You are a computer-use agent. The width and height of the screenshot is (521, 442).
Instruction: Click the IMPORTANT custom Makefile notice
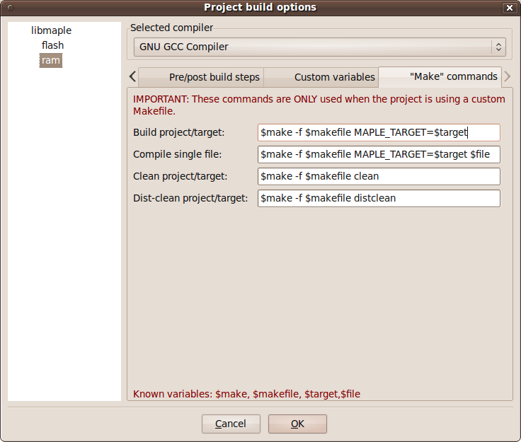[x=319, y=105]
